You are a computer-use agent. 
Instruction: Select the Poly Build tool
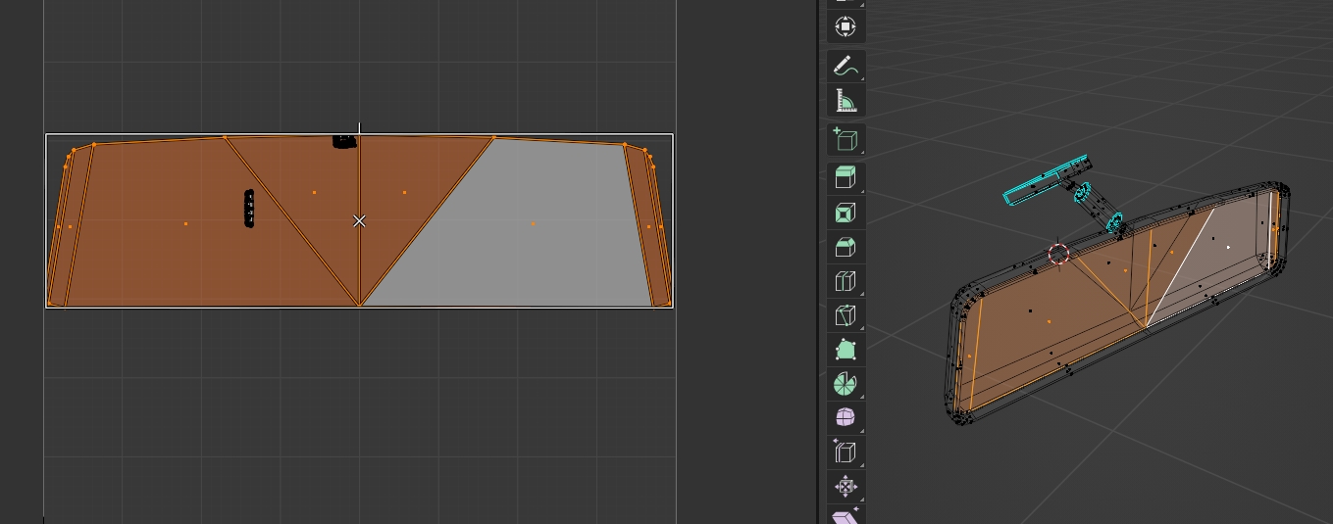coord(846,350)
